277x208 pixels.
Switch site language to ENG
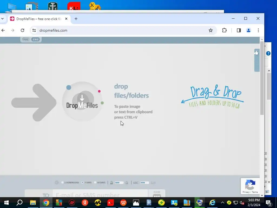click(x=35, y=40)
